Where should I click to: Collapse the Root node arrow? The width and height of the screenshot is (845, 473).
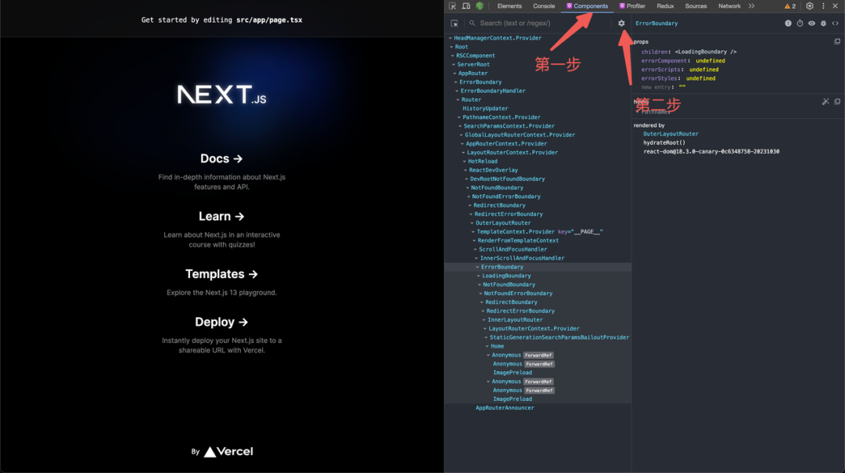click(451, 47)
